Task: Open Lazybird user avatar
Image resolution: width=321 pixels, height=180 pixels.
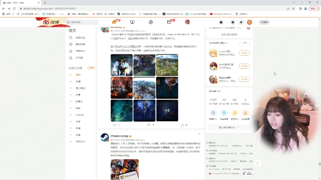Action: pyautogui.click(x=213, y=53)
